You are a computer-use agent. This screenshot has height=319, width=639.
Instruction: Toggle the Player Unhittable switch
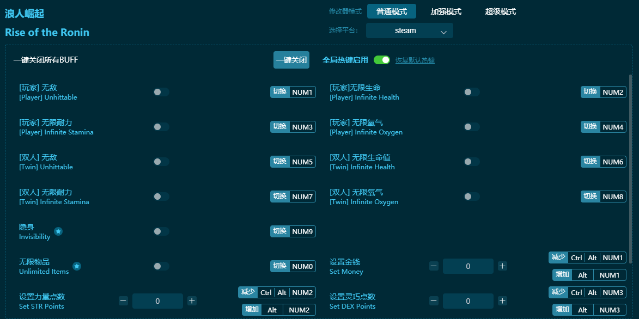(161, 91)
